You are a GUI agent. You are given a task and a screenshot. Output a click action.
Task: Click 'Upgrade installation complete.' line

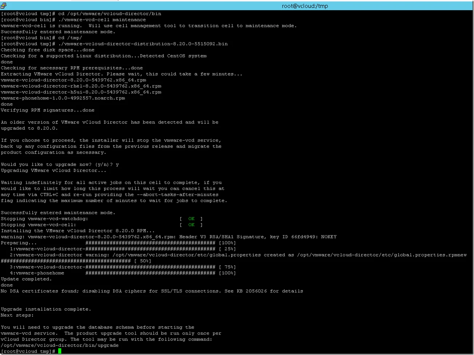pyautogui.click(x=46, y=309)
